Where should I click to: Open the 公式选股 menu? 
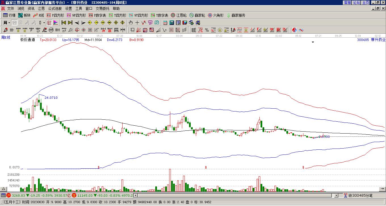[55, 9]
